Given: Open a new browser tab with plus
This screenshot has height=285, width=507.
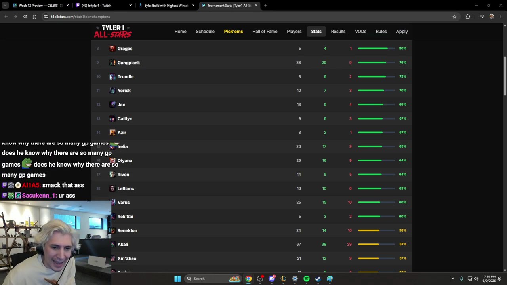Looking at the screenshot, I should pos(265,6).
